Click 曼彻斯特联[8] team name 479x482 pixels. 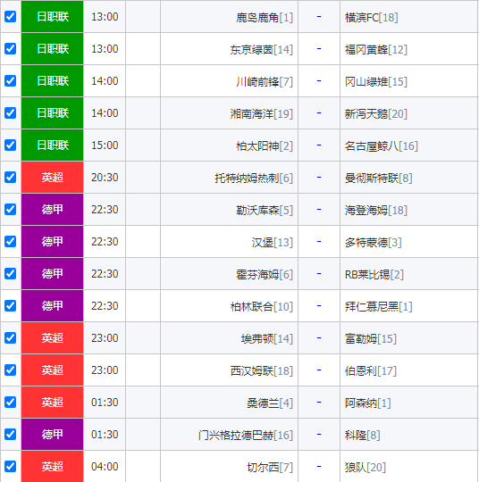378,179
